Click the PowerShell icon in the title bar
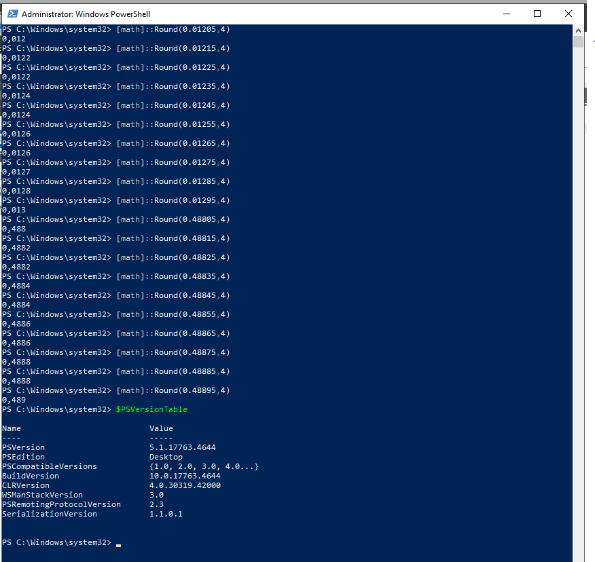Viewport: 595px width, 562px height. click(12, 14)
